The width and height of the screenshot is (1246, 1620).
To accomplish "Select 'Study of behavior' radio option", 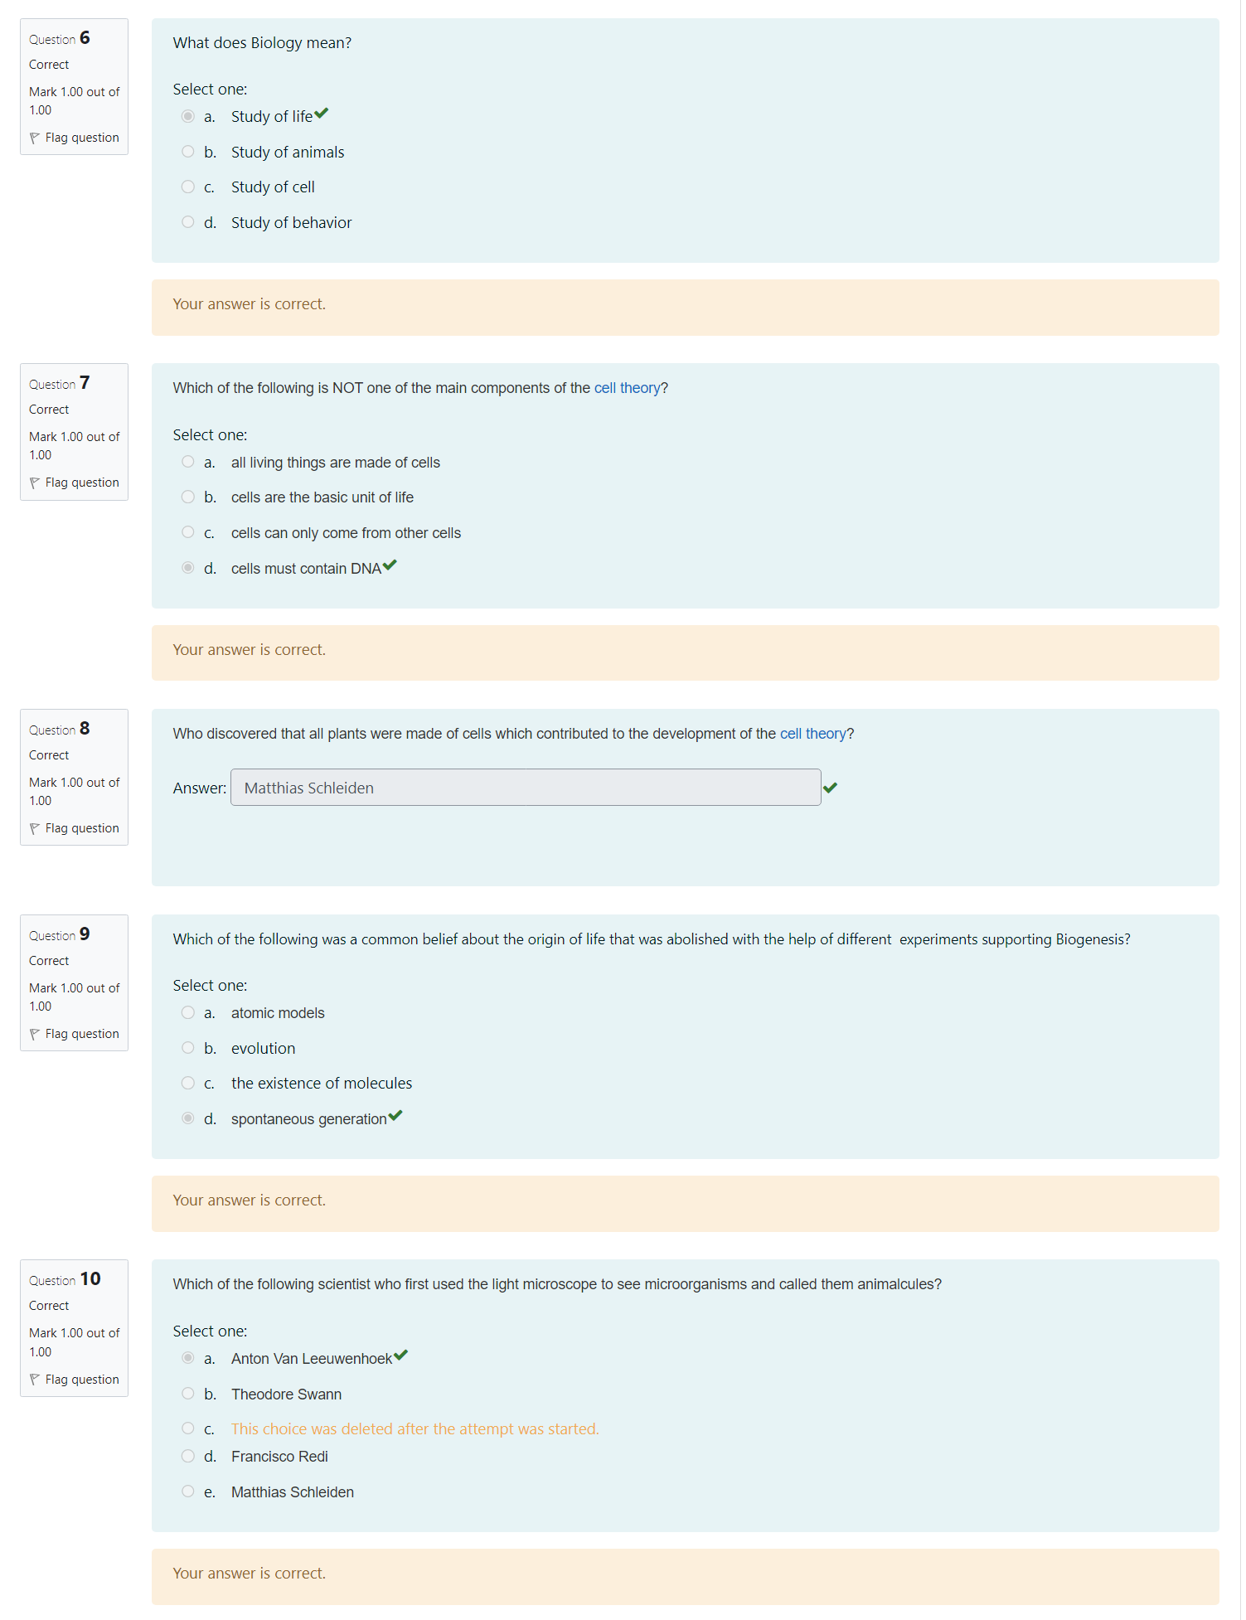I will (188, 222).
